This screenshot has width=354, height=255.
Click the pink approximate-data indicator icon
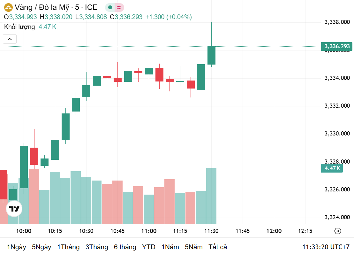[119, 7]
